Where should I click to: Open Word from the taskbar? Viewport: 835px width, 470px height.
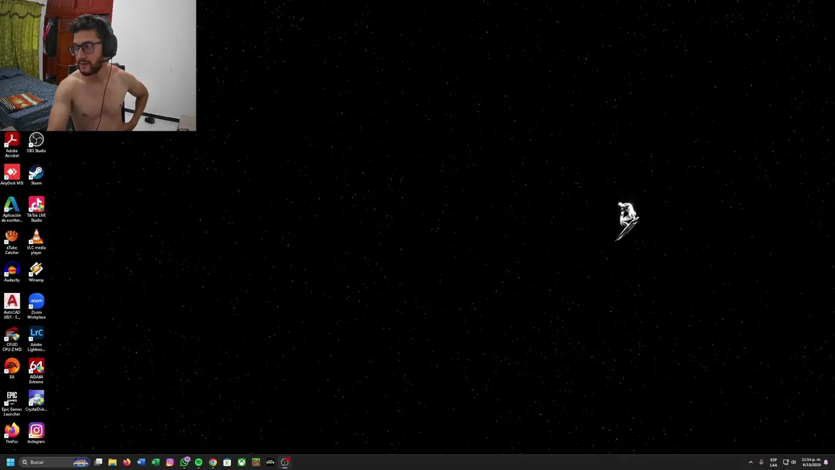pos(141,462)
